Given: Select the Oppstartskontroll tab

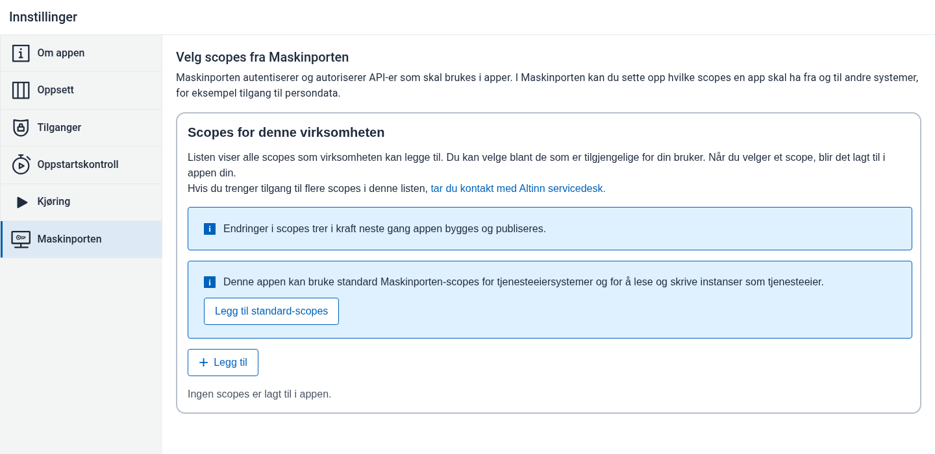Looking at the screenshot, I should [81, 165].
